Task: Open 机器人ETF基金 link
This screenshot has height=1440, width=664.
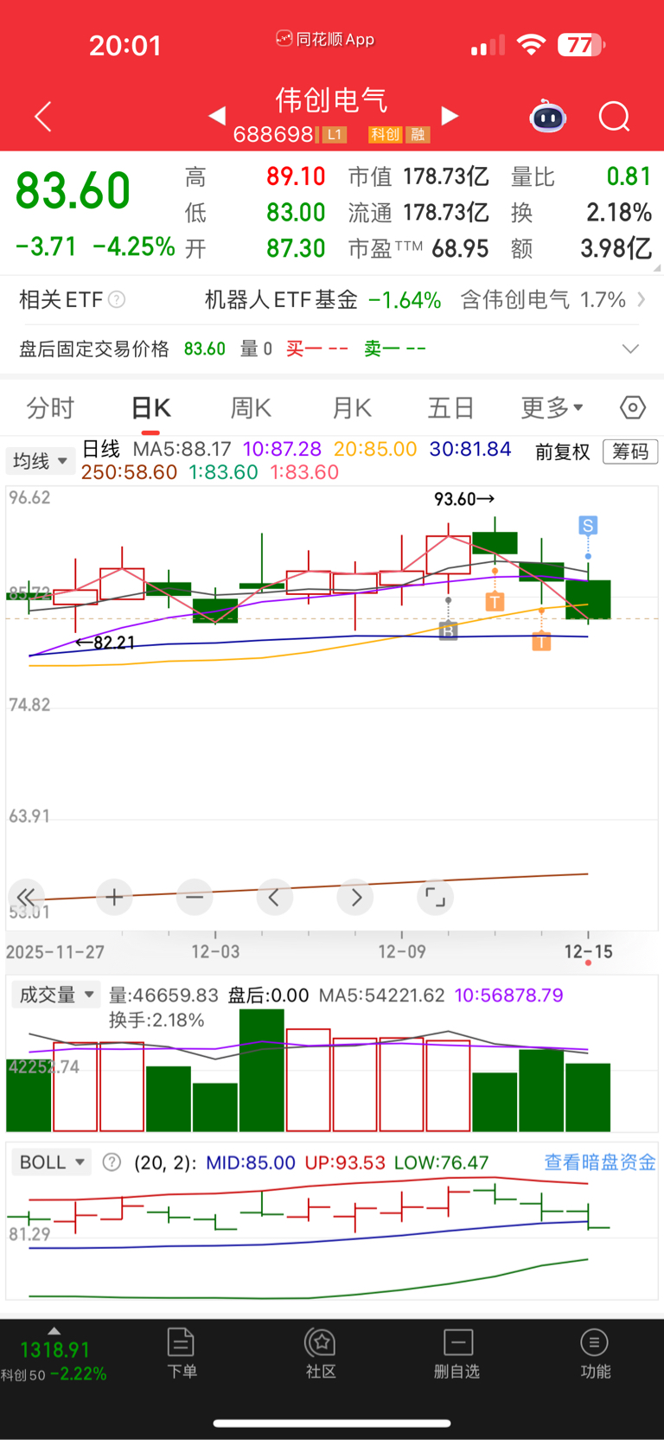Action: tap(281, 299)
